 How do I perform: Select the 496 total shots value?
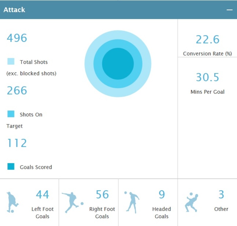[17, 38]
